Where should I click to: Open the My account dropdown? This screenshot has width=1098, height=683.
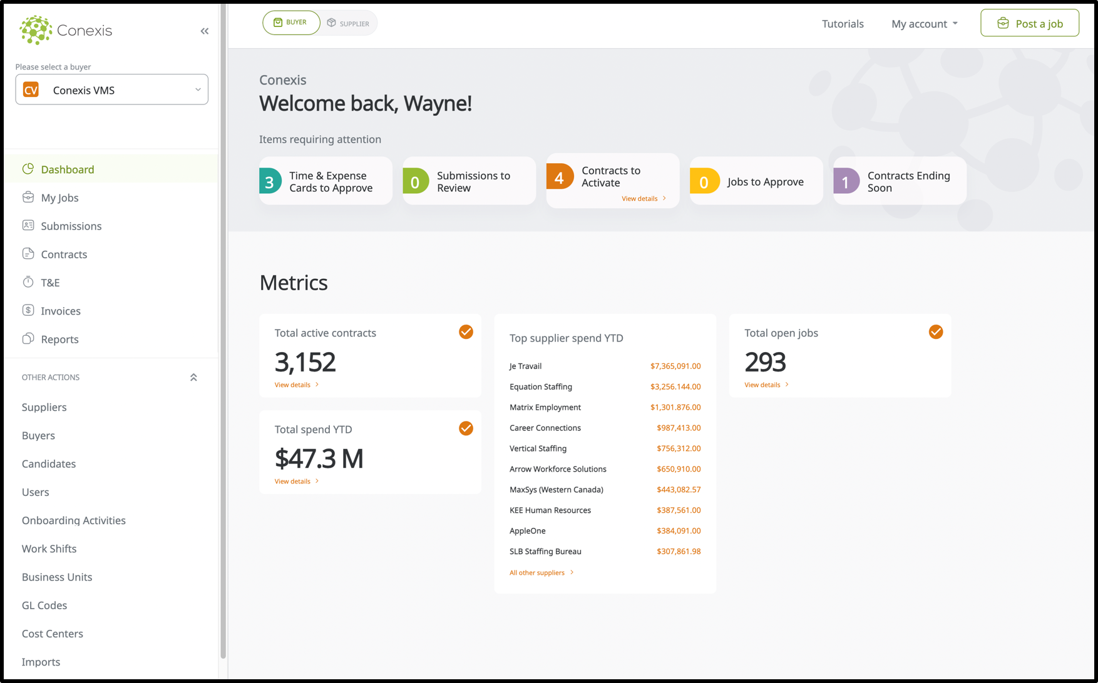pos(925,24)
